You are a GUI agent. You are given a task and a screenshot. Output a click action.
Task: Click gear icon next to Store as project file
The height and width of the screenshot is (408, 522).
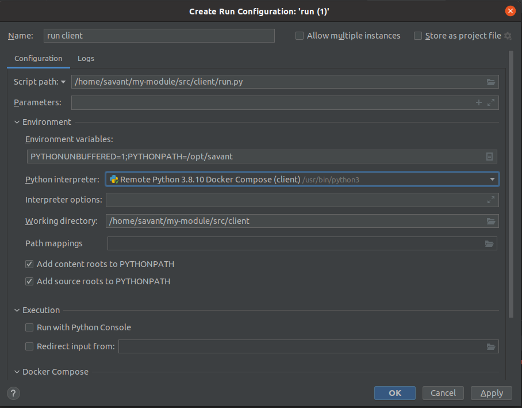[508, 36]
